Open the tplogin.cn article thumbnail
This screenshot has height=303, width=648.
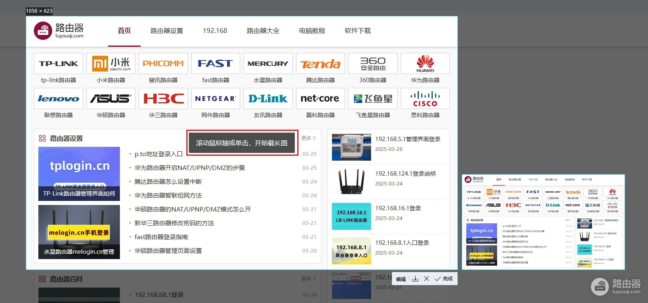point(79,174)
